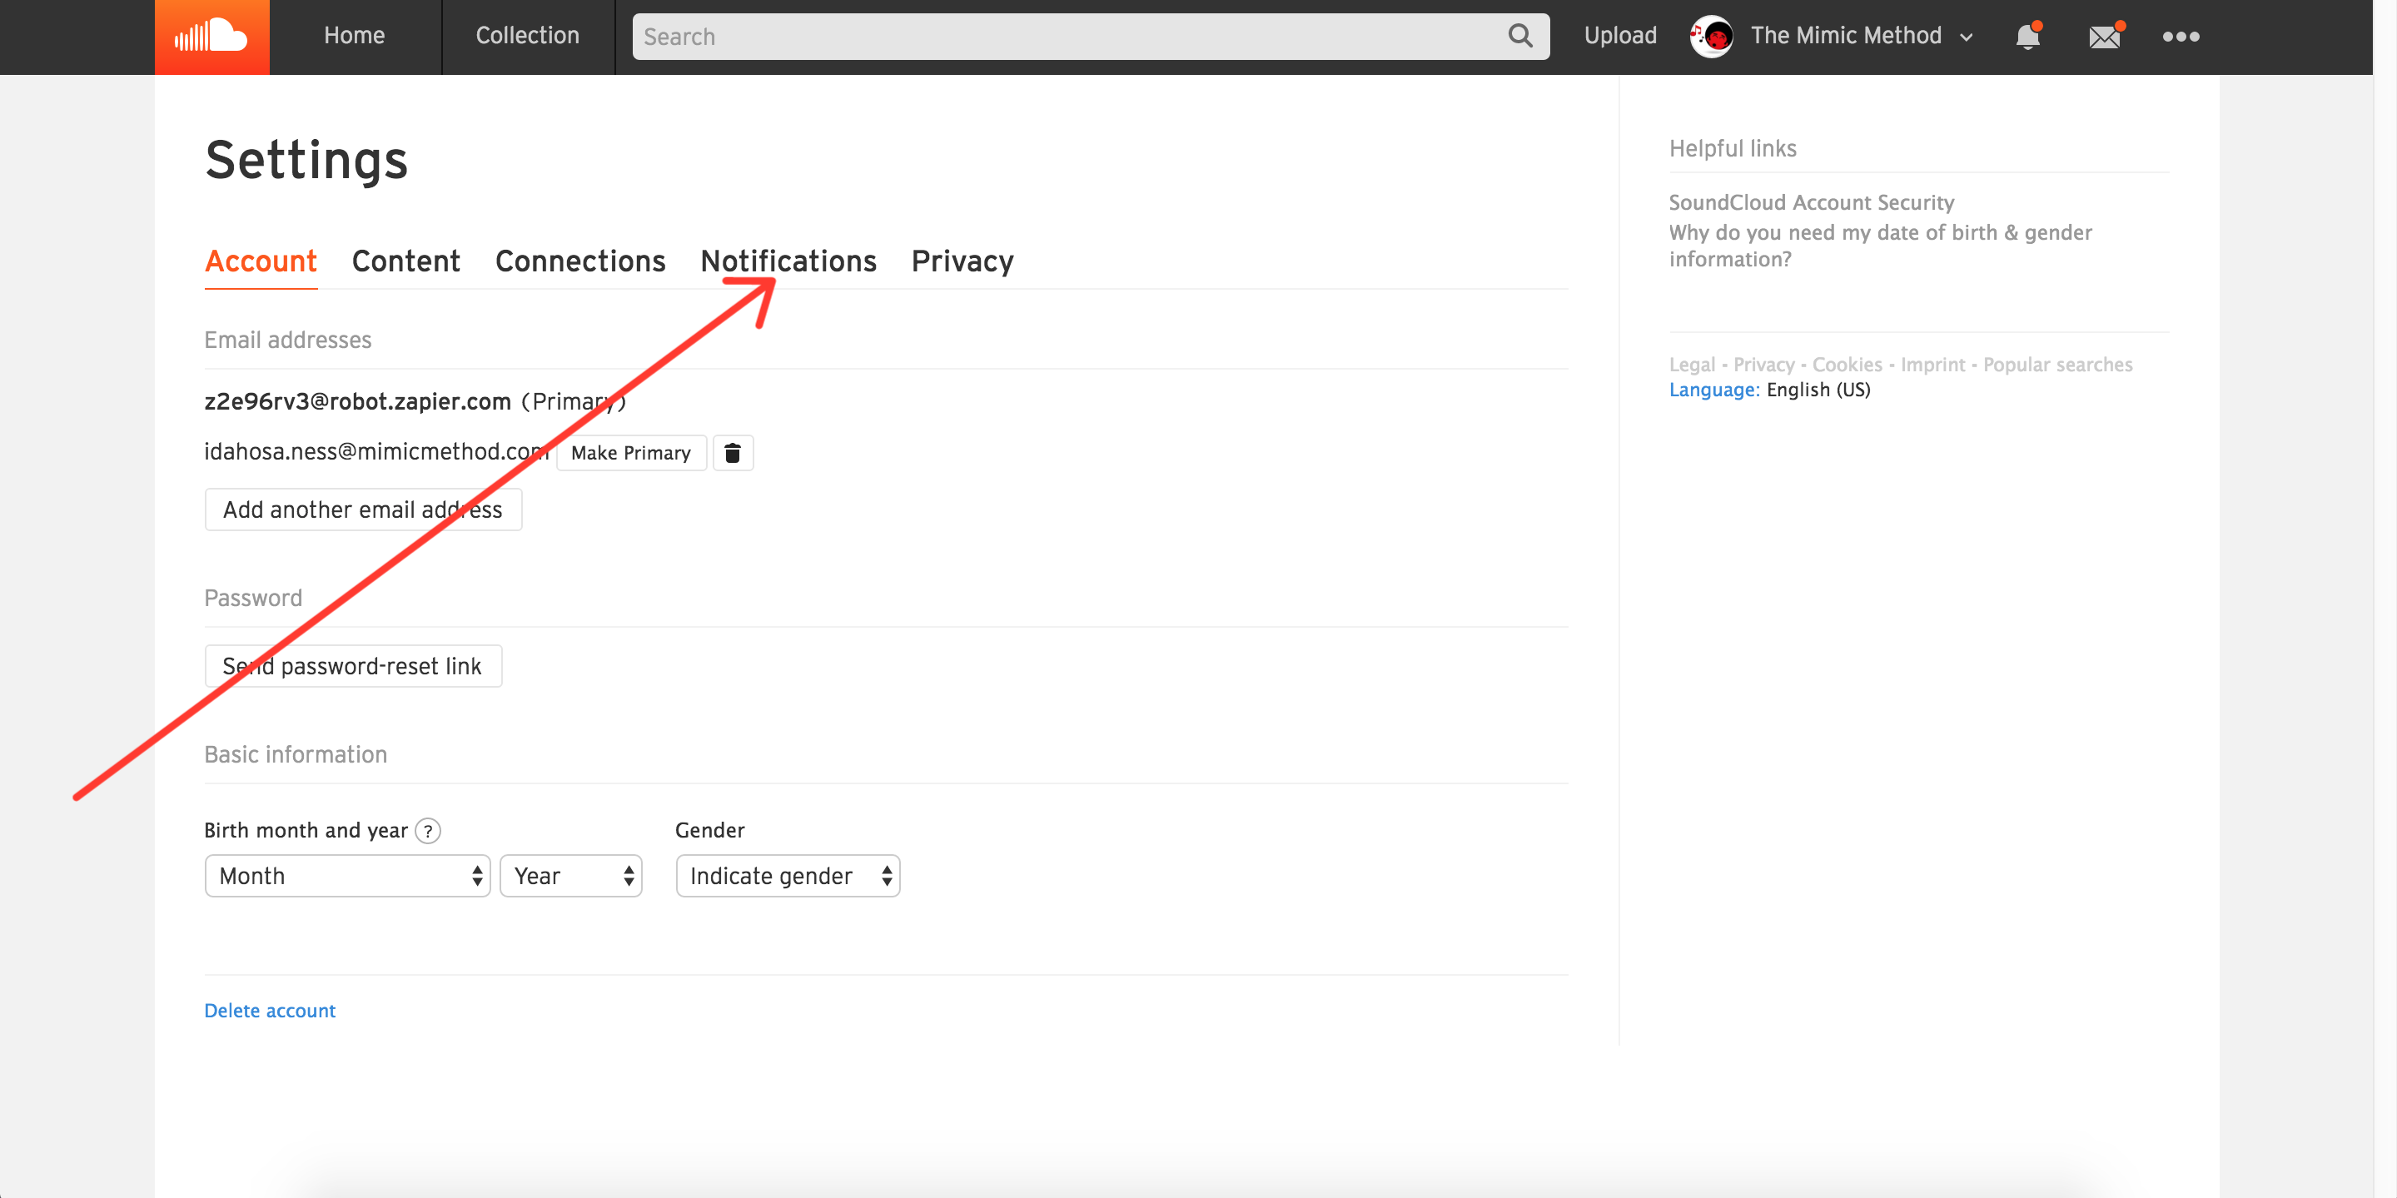The image size is (2397, 1198).
Task: Click Send password-reset link
Action: [x=353, y=666]
